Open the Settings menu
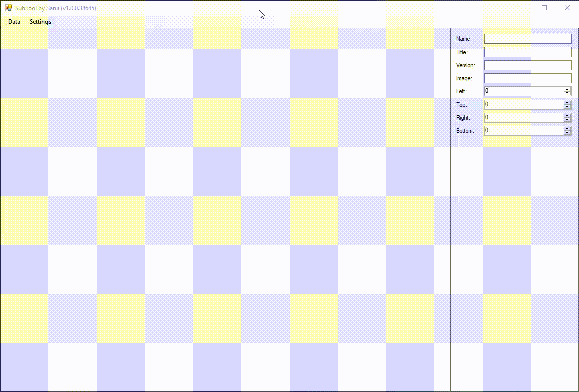This screenshot has height=392, width=579. (x=40, y=22)
